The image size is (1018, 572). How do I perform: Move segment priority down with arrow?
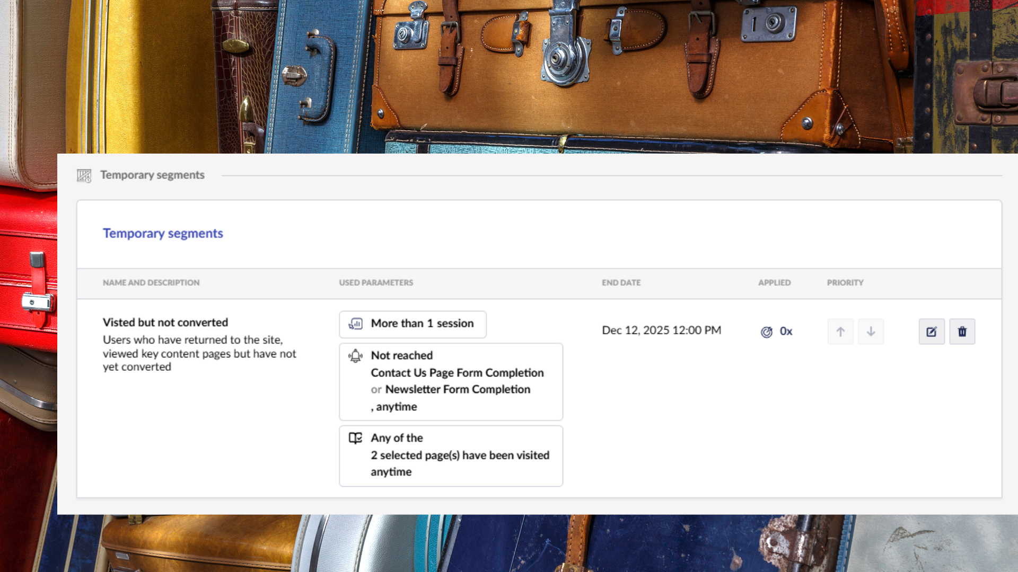[871, 332]
